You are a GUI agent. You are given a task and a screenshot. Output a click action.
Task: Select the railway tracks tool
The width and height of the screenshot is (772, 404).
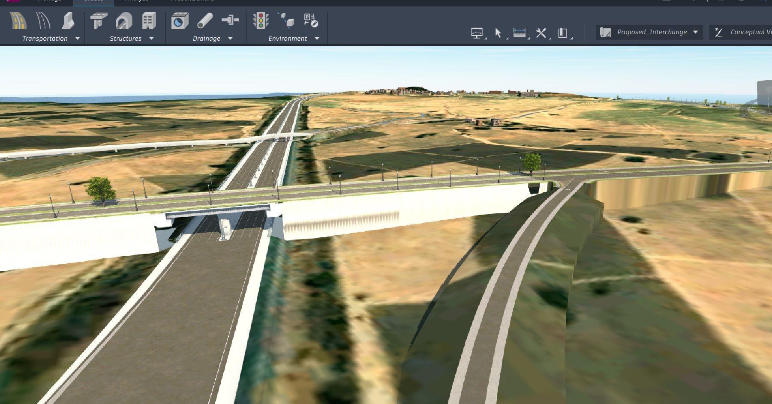(43, 21)
